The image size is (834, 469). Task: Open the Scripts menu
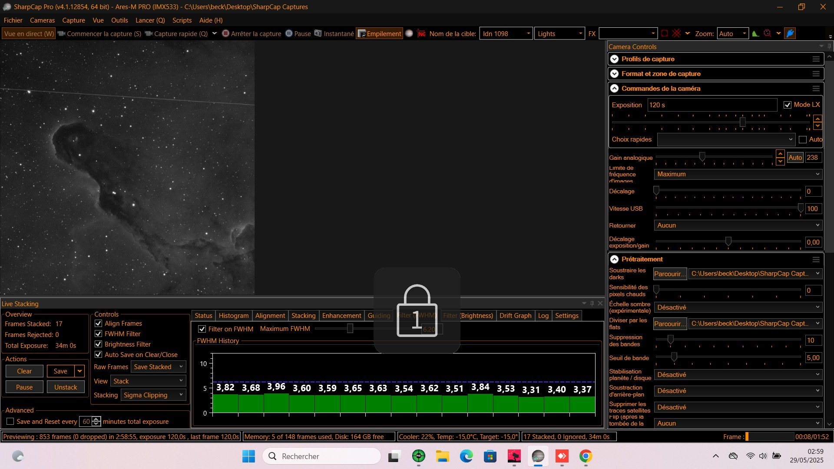(182, 20)
